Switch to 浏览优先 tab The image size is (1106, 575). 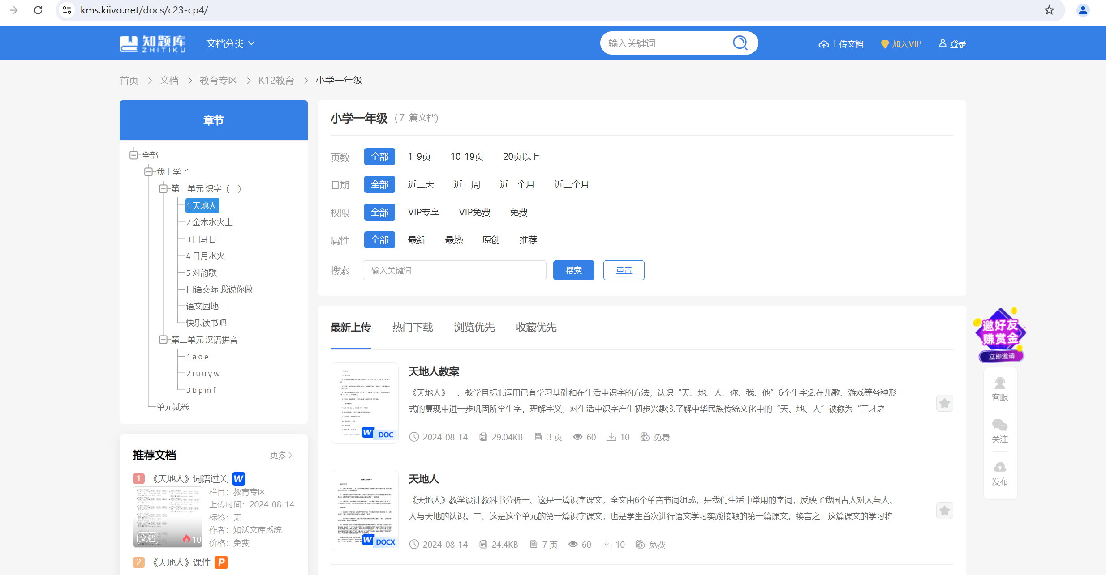point(474,328)
